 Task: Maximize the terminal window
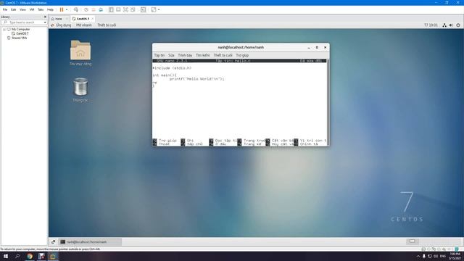[317, 47]
